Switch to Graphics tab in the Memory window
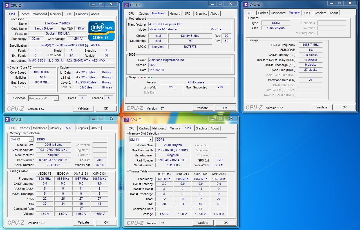 tap(321, 13)
